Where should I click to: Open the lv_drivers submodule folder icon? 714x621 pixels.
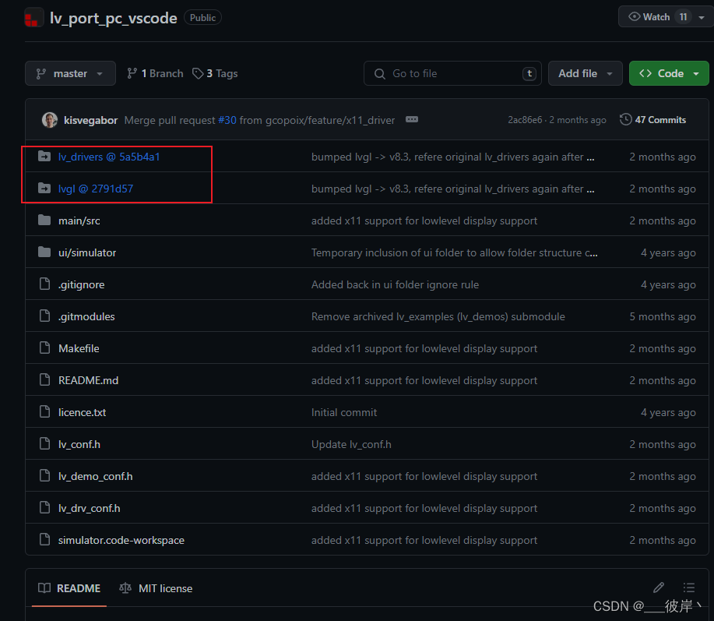coord(44,157)
